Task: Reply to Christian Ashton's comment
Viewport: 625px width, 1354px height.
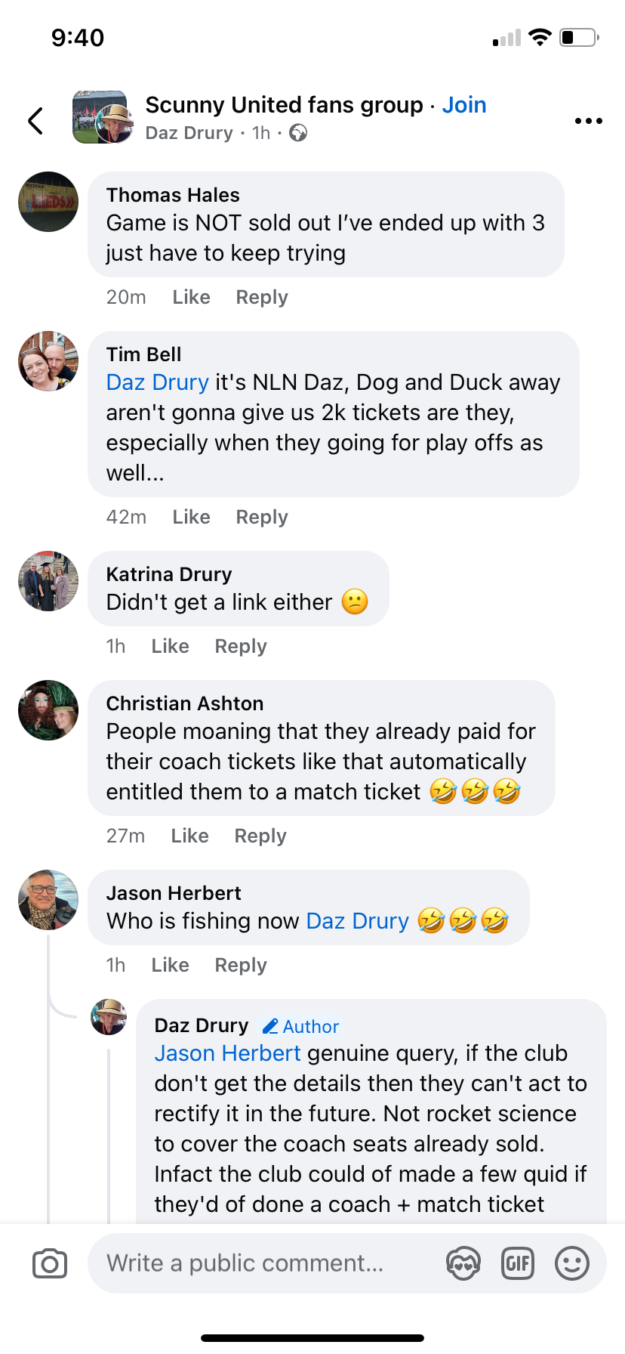Action: pos(260,836)
